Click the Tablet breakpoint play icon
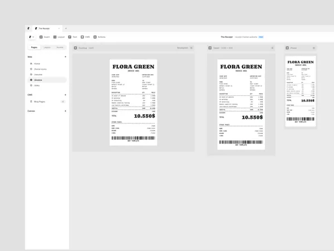Viewport: 334px width, 251px height. (x=210, y=48)
